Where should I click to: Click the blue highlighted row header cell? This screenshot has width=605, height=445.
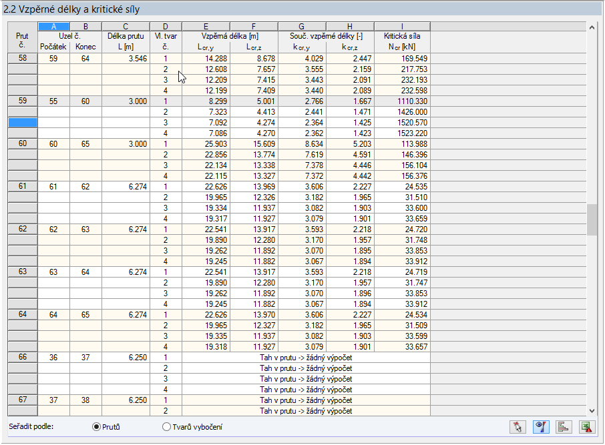point(23,123)
